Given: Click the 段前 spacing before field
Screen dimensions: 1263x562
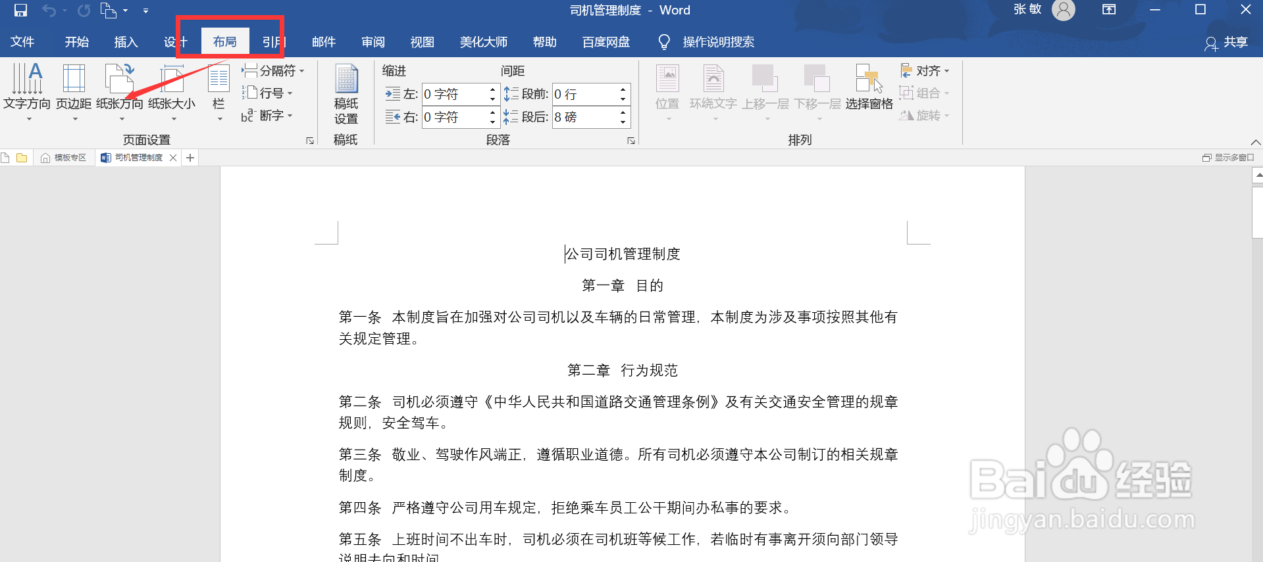Looking at the screenshot, I should coord(585,94).
